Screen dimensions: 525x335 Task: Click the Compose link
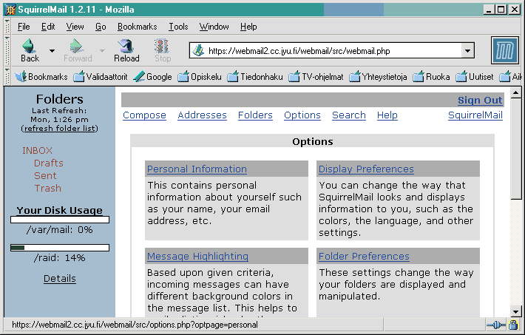(144, 115)
